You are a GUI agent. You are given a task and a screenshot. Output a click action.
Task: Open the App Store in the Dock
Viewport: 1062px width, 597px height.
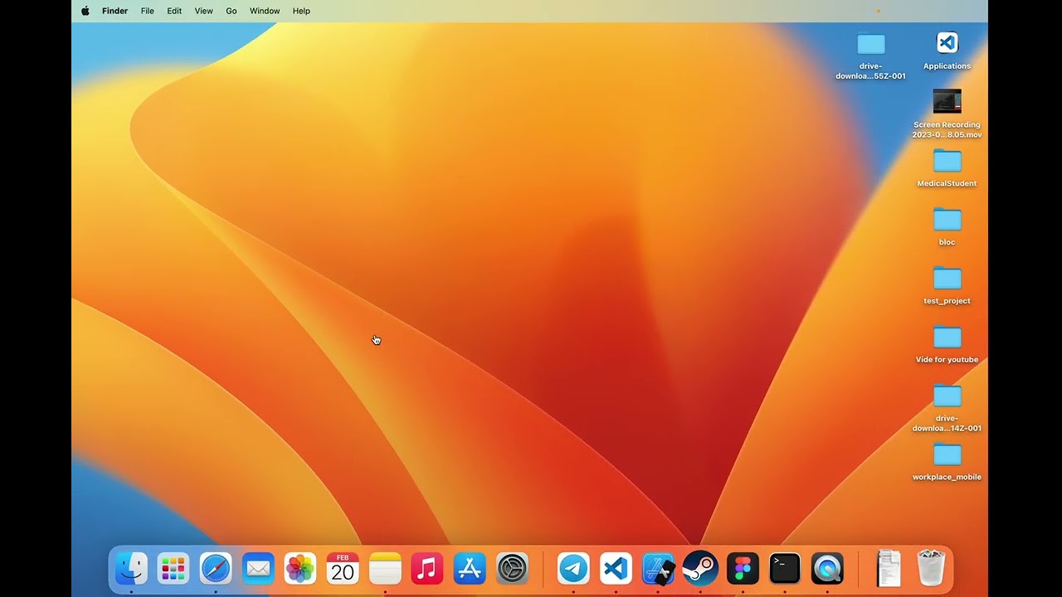pyautogui.click(x=470, y=569)
